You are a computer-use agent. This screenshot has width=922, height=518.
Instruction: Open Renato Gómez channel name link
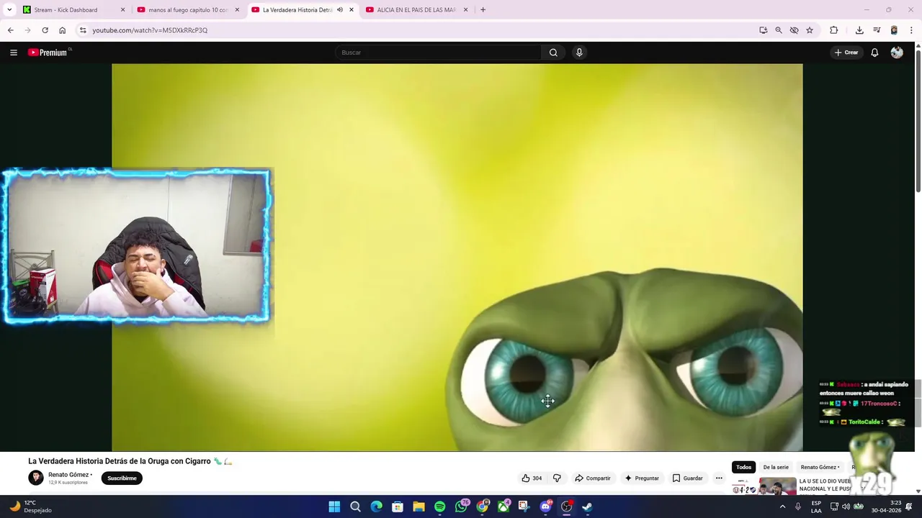(68, 475)
